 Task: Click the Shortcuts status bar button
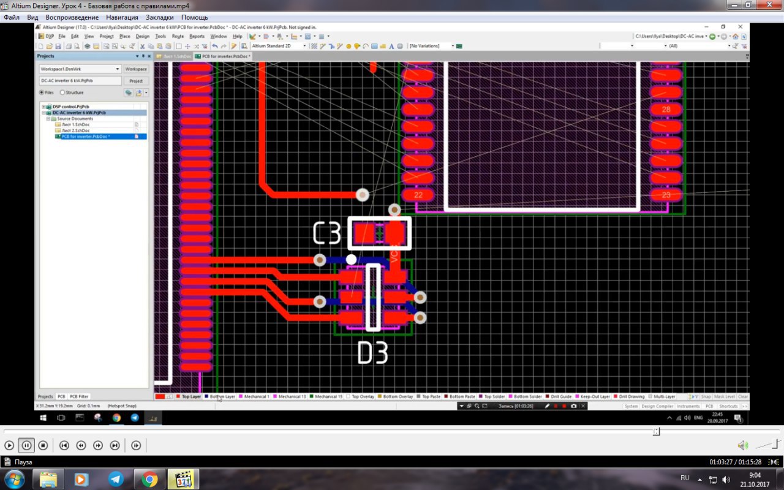pyautogui.click(x=729, y=406)
